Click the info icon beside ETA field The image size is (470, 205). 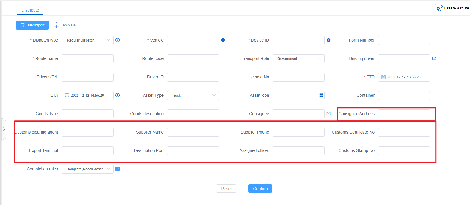tap(117, 95)
